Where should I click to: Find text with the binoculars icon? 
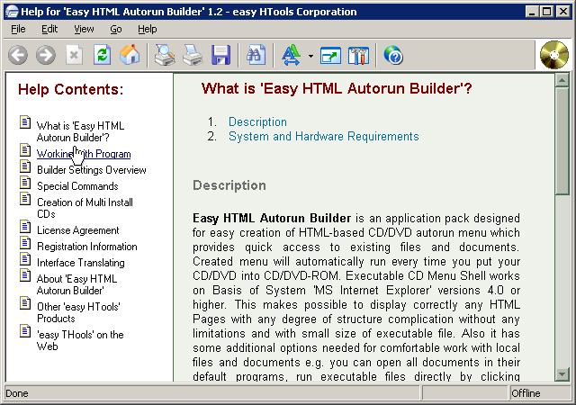tap(256, 56)
